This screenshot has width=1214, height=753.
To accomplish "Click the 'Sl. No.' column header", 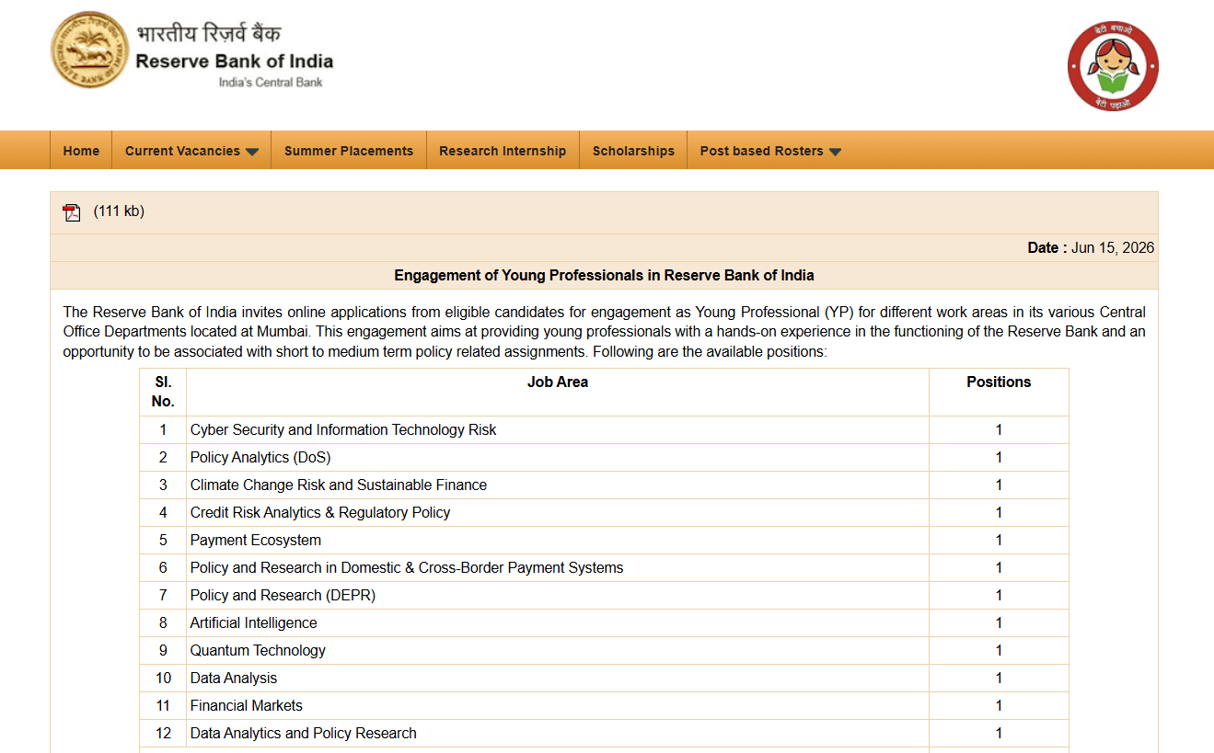I will [163, 392].
